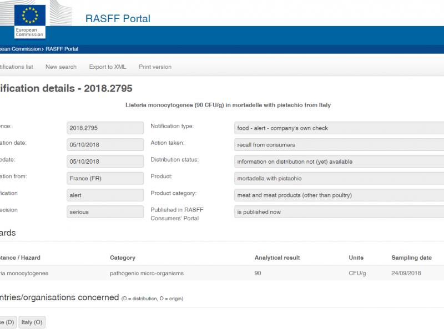This screenshot has height=333, width=444.
Task: Select the RASFF Portal breadcrumb link
Action: [x=62, y=49]
